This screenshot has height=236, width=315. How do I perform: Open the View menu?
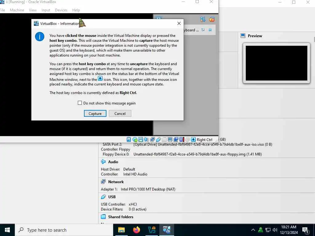tap(33, 10)
